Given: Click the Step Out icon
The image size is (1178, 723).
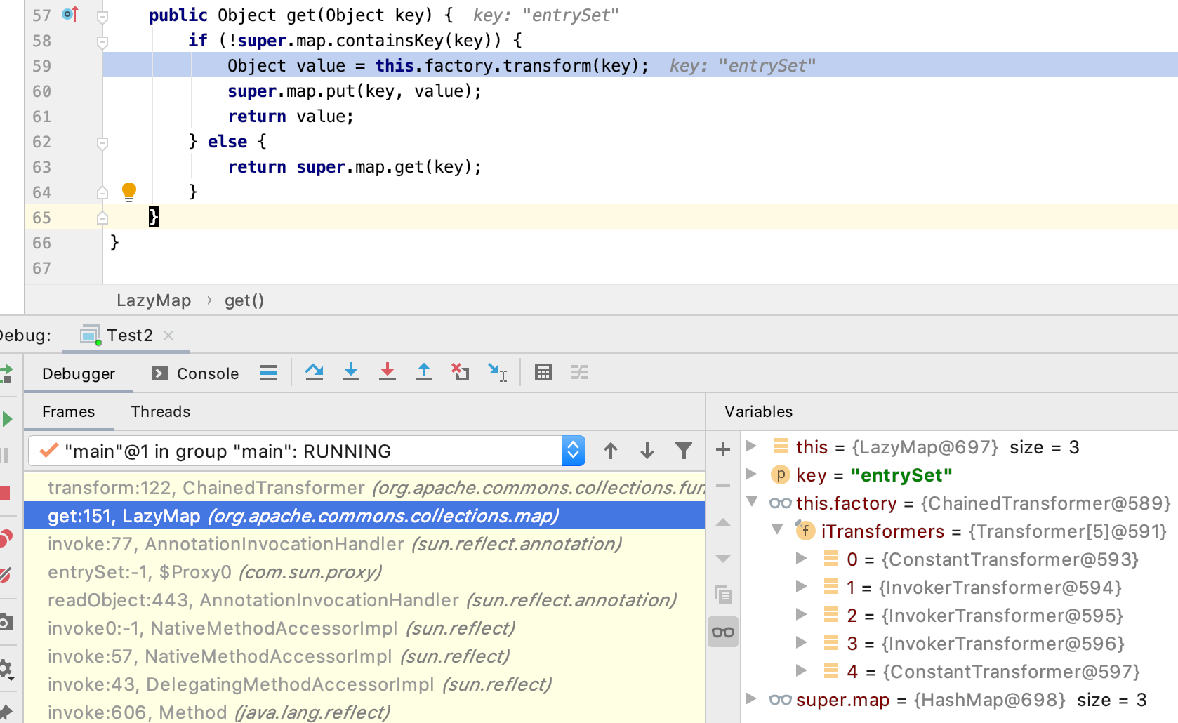Looking at the screenshot, I should (424, 372).
